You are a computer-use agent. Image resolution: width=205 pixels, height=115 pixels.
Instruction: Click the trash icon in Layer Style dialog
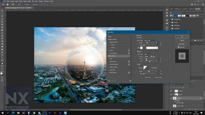(x=130, y=81)
